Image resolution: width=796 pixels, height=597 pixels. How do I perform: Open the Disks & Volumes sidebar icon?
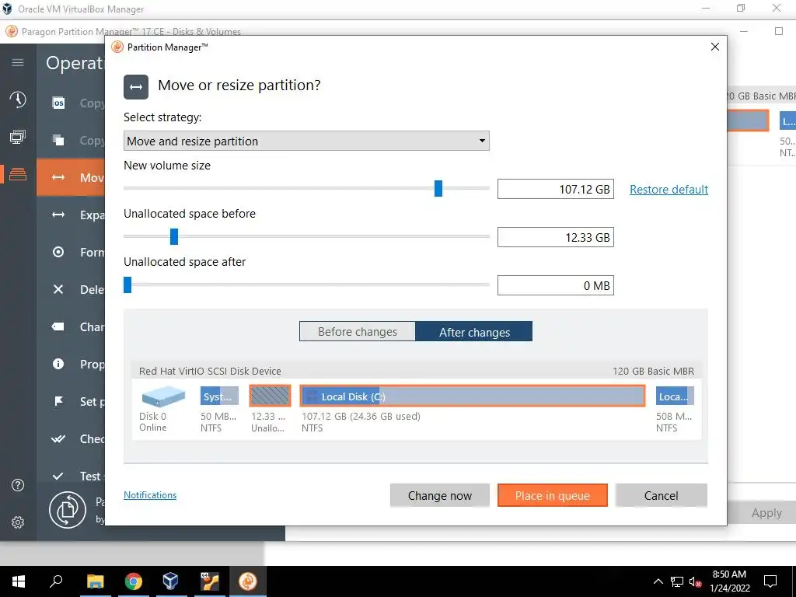click(18, 174)
